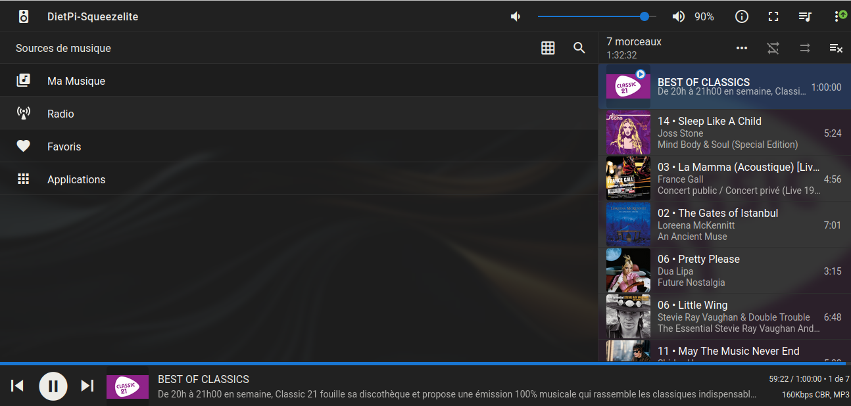The image size is (851, 406).
Task: Open Ma Musique library
Action: click(x=299, y=80)
